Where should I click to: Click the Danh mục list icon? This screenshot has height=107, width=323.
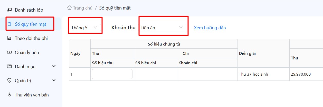(9, 67)
